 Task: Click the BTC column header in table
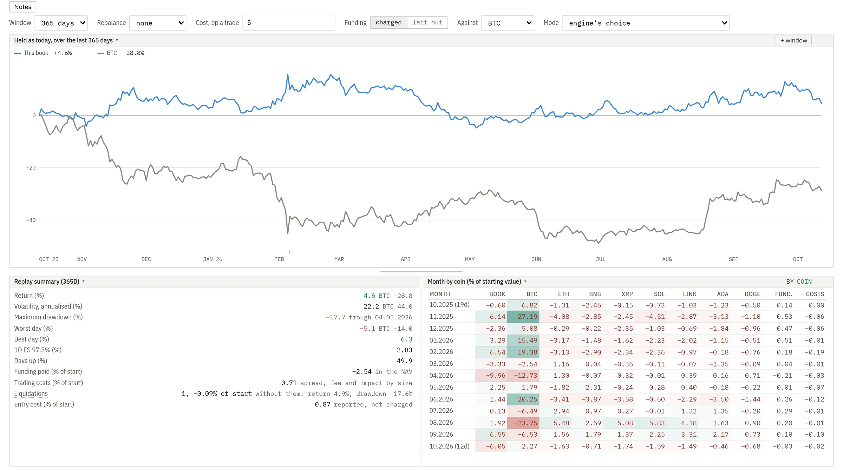[x=532, y=294]
